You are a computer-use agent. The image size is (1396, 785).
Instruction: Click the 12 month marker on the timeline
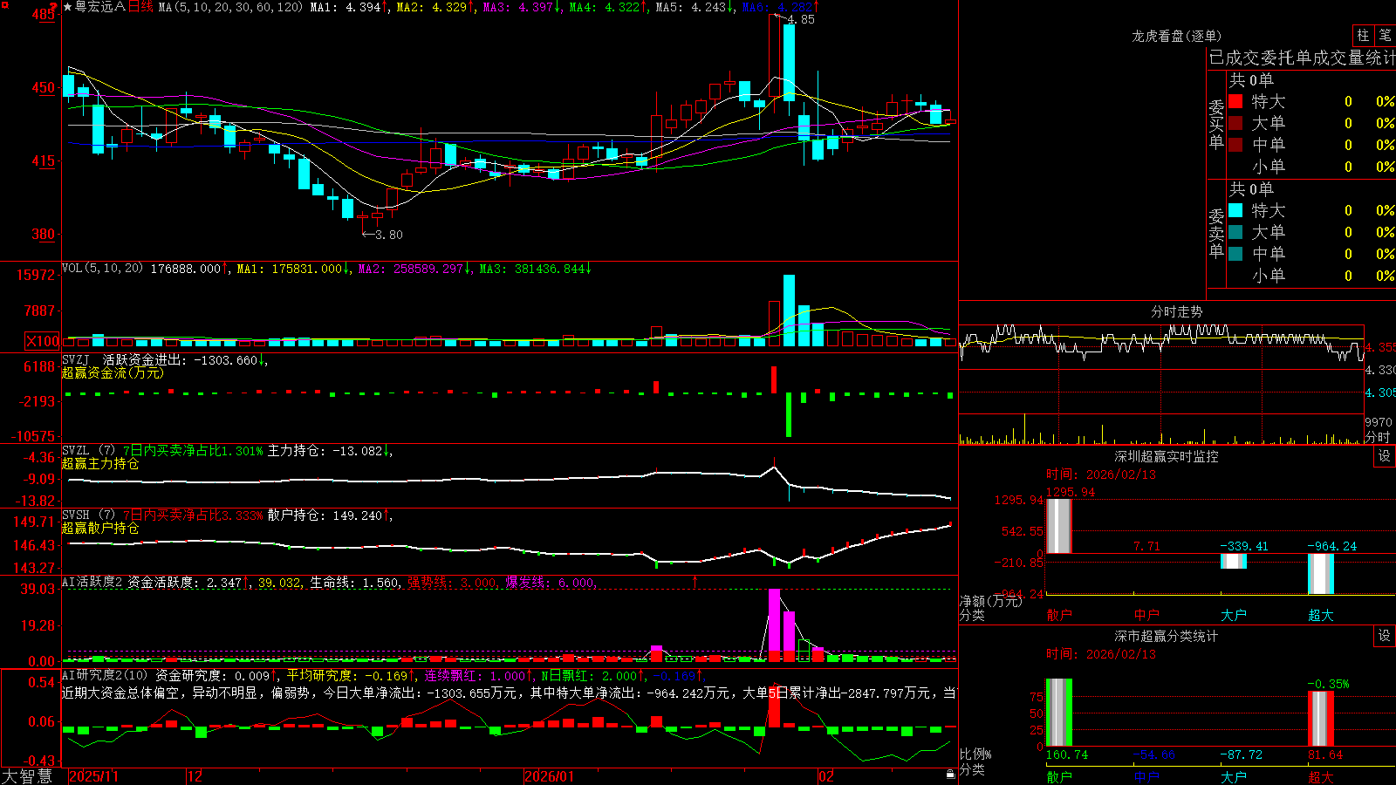click(x=195, y=776)
